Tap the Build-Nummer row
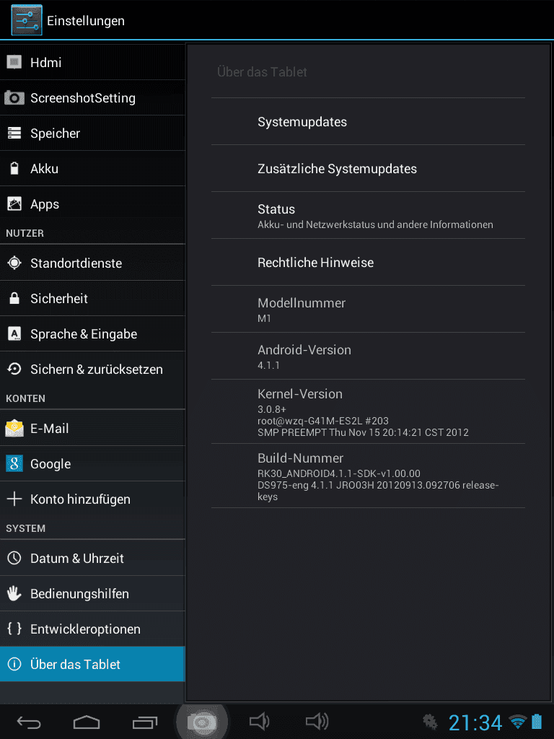This screenshot has width=554, height=739. [368, 476]
